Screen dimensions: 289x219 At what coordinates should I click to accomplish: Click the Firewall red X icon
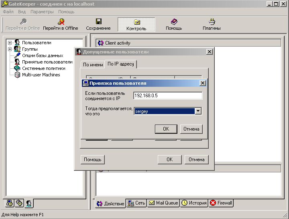coord(213,203)
